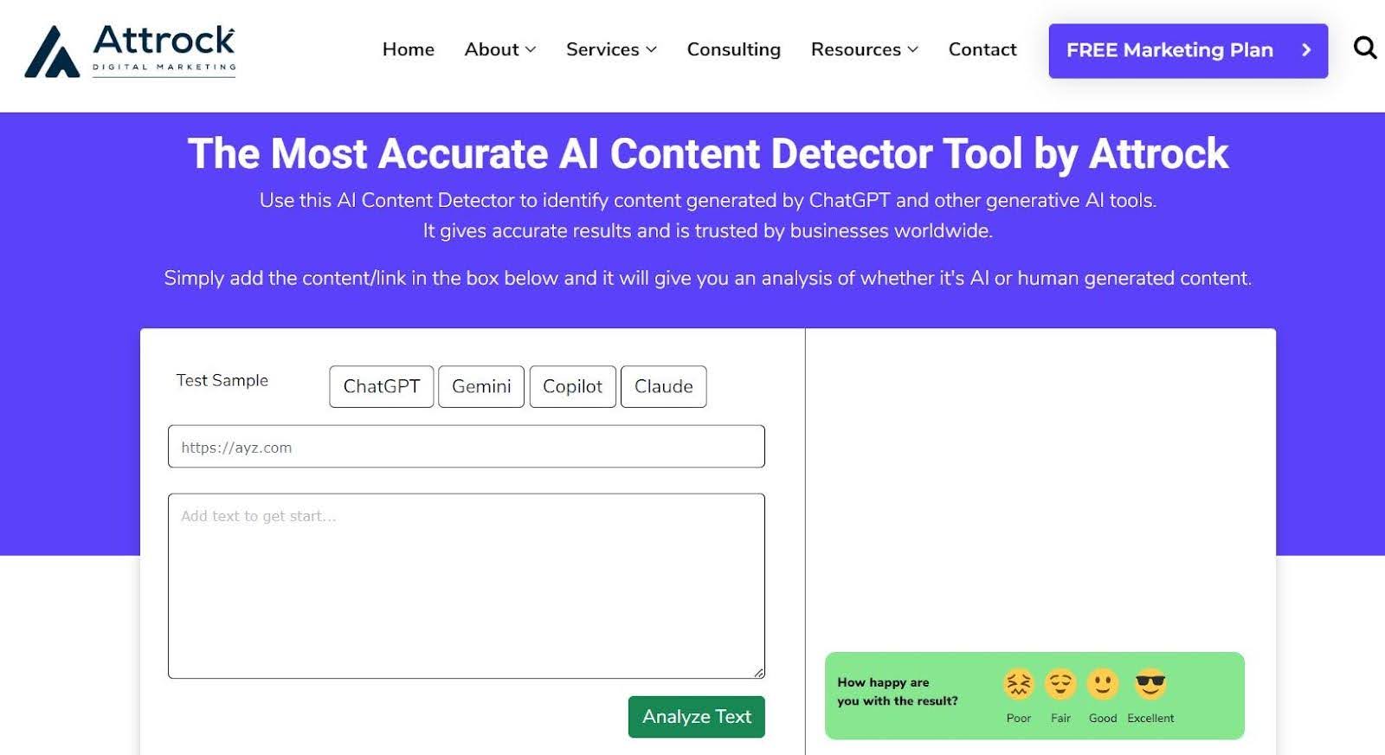Open the Attrock logo homepage link
1385x755 pixels.
click(130, 50)
